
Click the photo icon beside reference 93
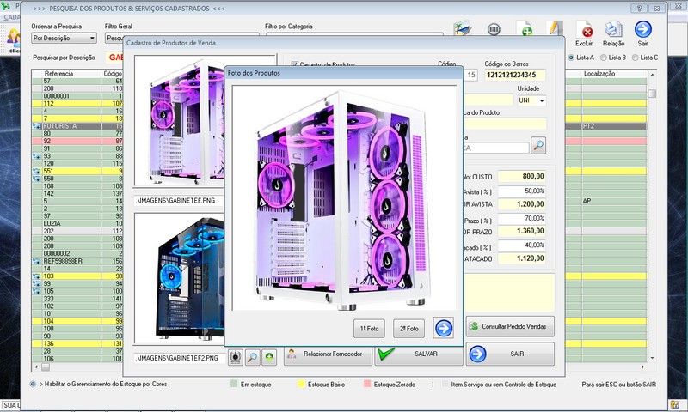pos(36,156)
